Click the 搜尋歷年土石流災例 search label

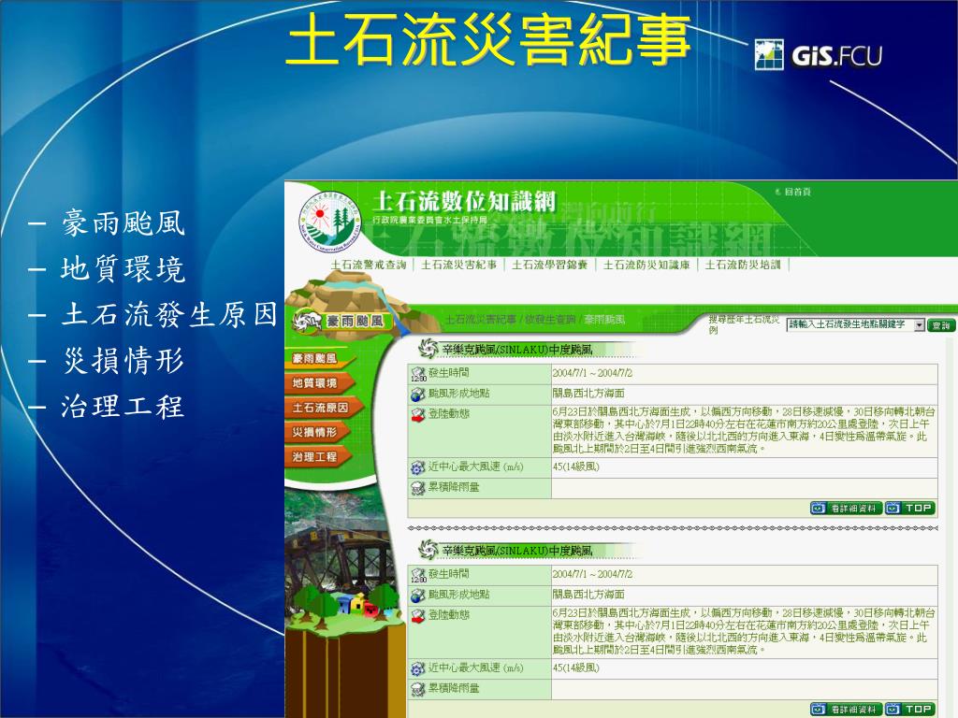pyautogui.click(x=744, y=324)
